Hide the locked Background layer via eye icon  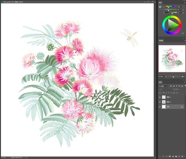(160, 107)
